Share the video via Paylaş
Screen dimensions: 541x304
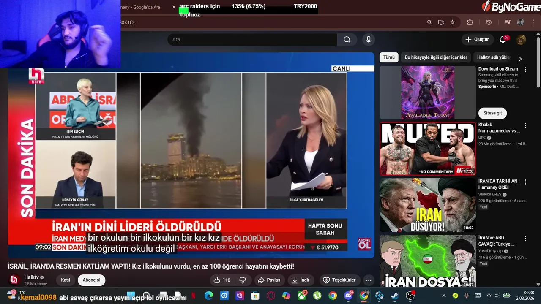coord(269,280)
